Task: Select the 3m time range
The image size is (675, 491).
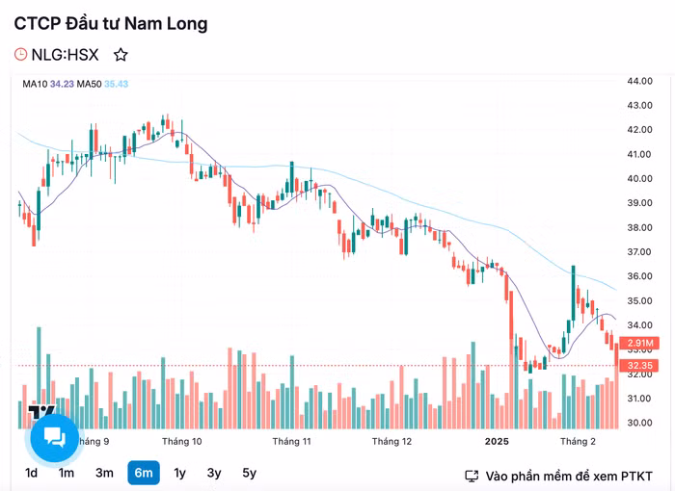Action: pyautogui.click(x=104, y=473)
